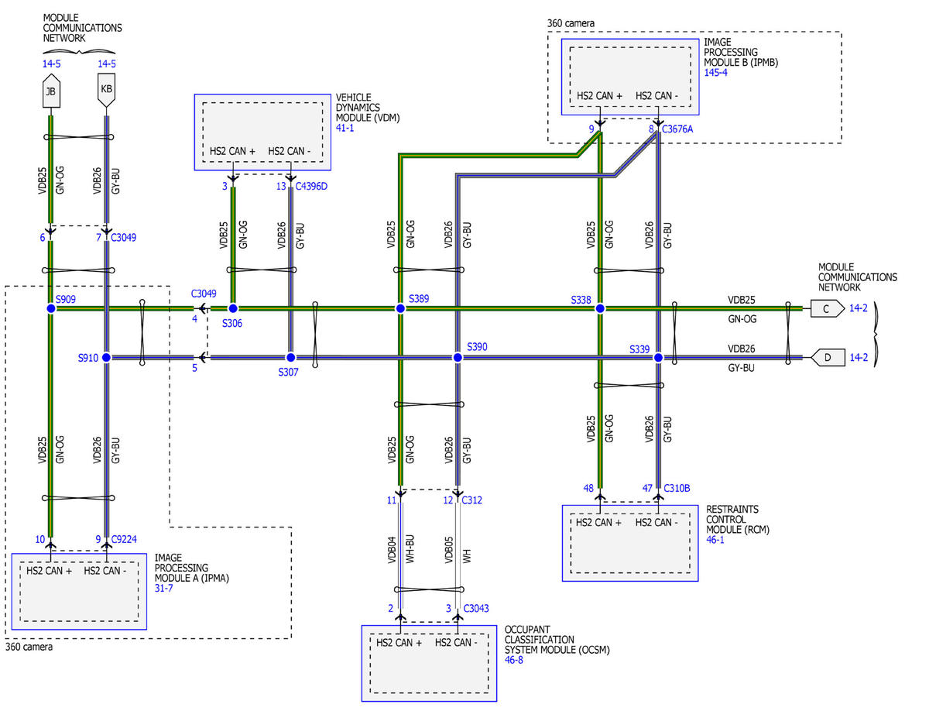
Task: Follow the 46-1 link for Restraints Control Module
Action: (715, 539)
